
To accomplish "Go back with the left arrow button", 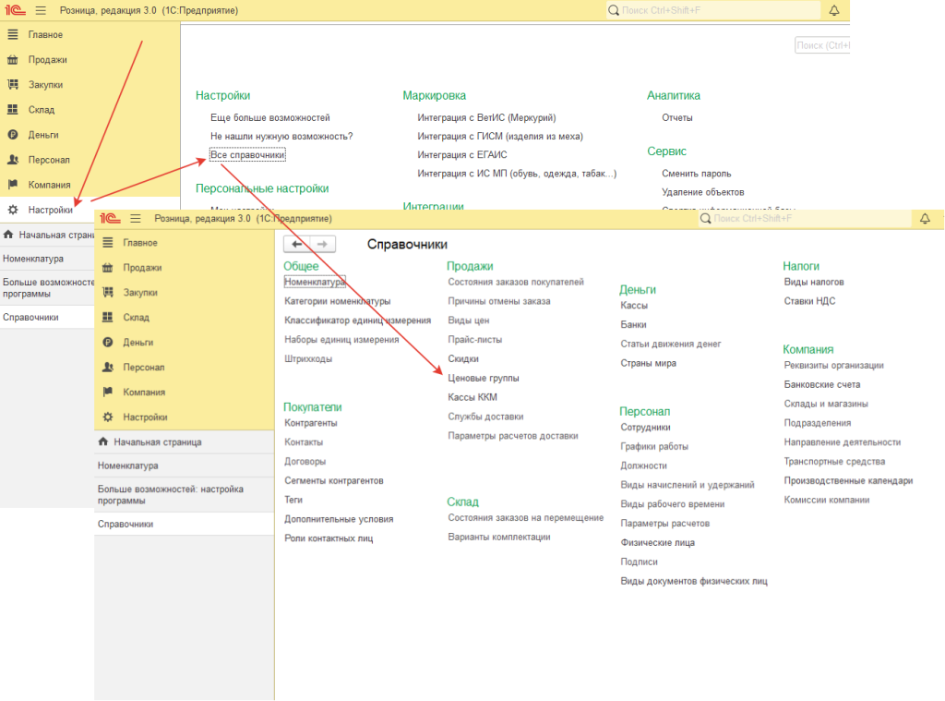I will click(x=296, y=244).
